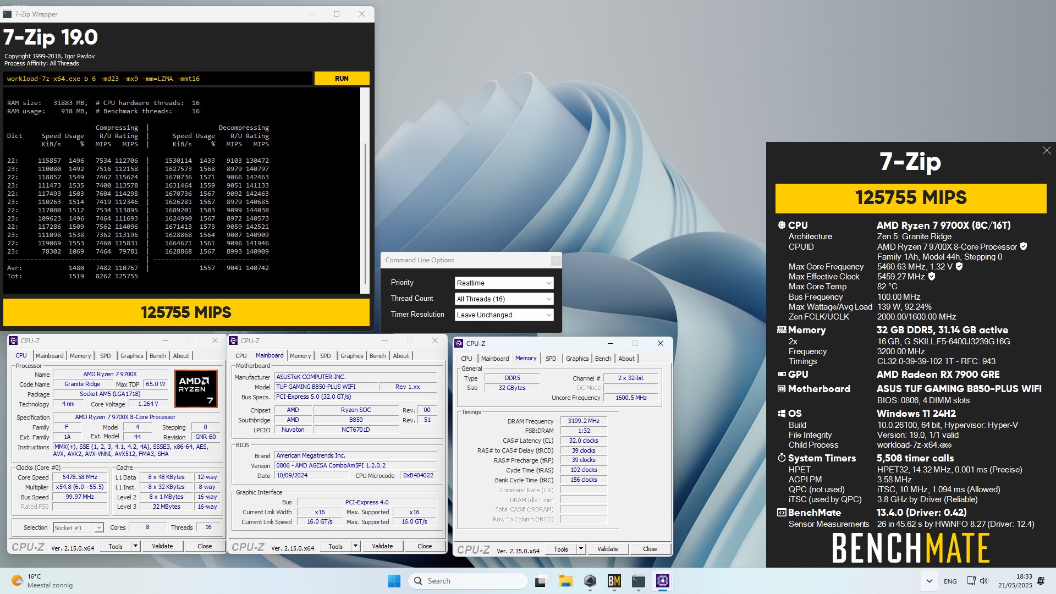Screen dimensions: 1056x594
Task: Click CPU-Z title bar icon in middle window
Action: [234, 340]
